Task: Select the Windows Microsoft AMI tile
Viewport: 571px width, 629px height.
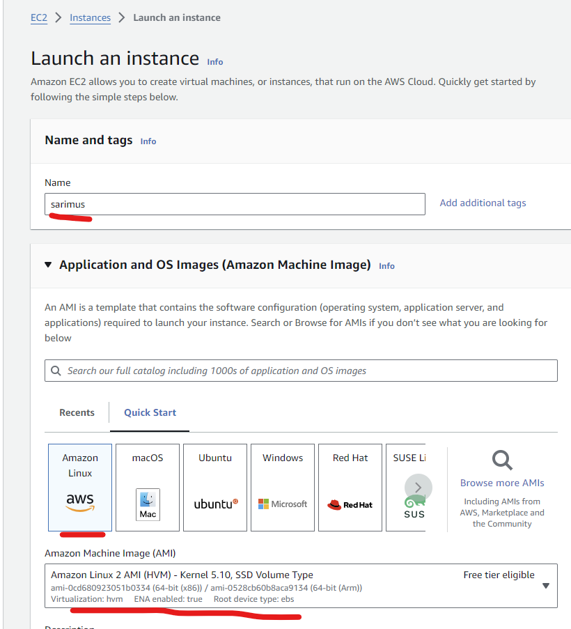Action: 283,488
